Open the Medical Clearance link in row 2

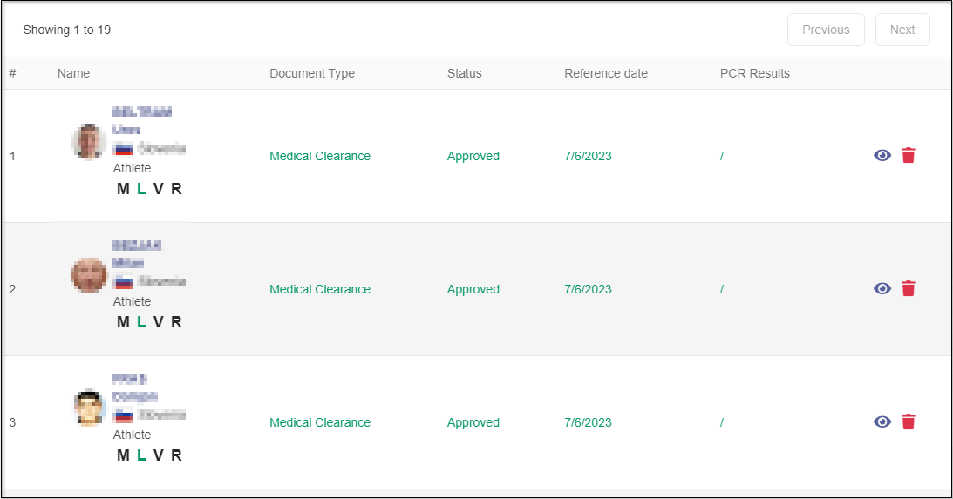click(320, 289)
